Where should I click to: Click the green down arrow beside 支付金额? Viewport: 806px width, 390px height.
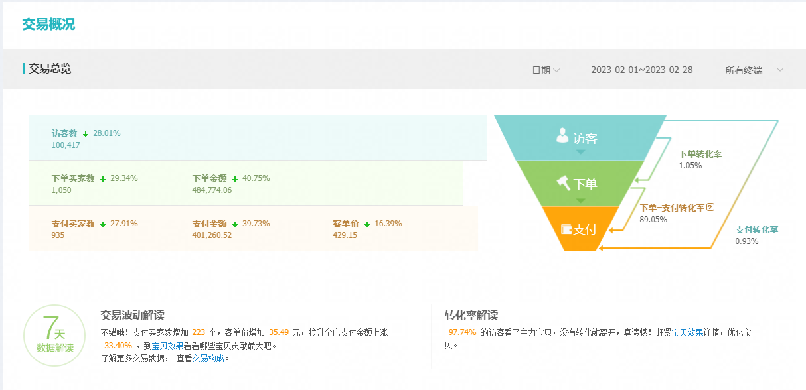pos(235,224)
